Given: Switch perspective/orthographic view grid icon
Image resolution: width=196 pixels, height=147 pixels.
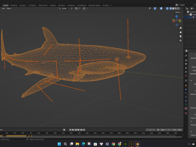Looking at the screenshot, I should click(x=180, y=40).
